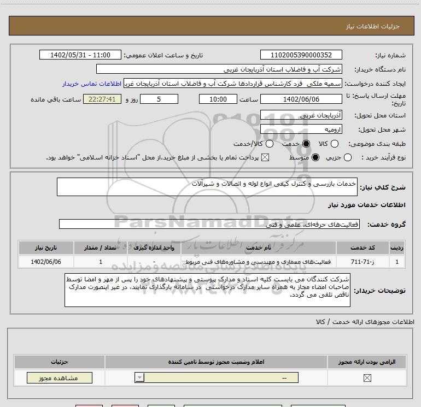Click the deadline time field 10:00
This screenshot has width=421, height=407.
tap(218, 99)
